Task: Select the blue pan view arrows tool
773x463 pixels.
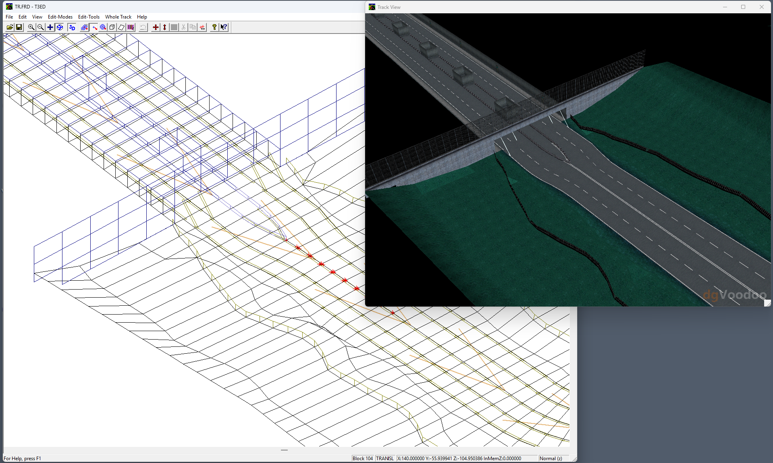Action: (x=50, y=27)
